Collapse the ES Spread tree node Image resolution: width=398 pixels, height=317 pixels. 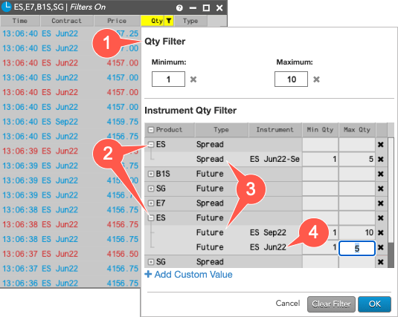coord(151,145)
